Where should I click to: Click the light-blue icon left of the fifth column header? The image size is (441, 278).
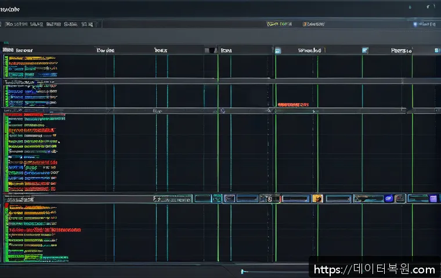point(277,50)
